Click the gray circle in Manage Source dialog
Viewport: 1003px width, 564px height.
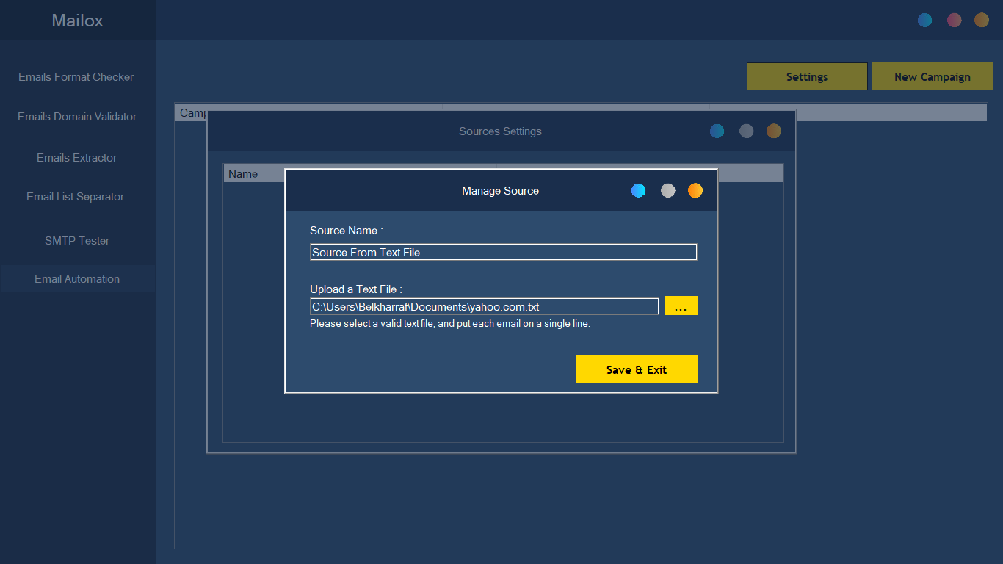click(667, 190)
